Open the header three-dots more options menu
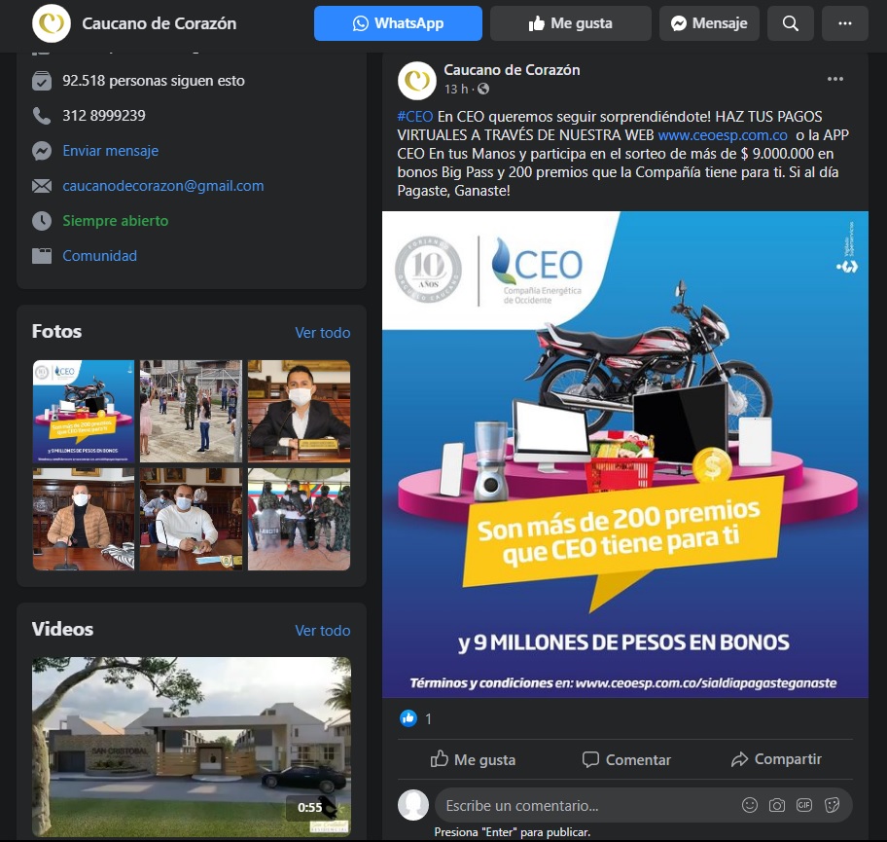 pos(844,23)
